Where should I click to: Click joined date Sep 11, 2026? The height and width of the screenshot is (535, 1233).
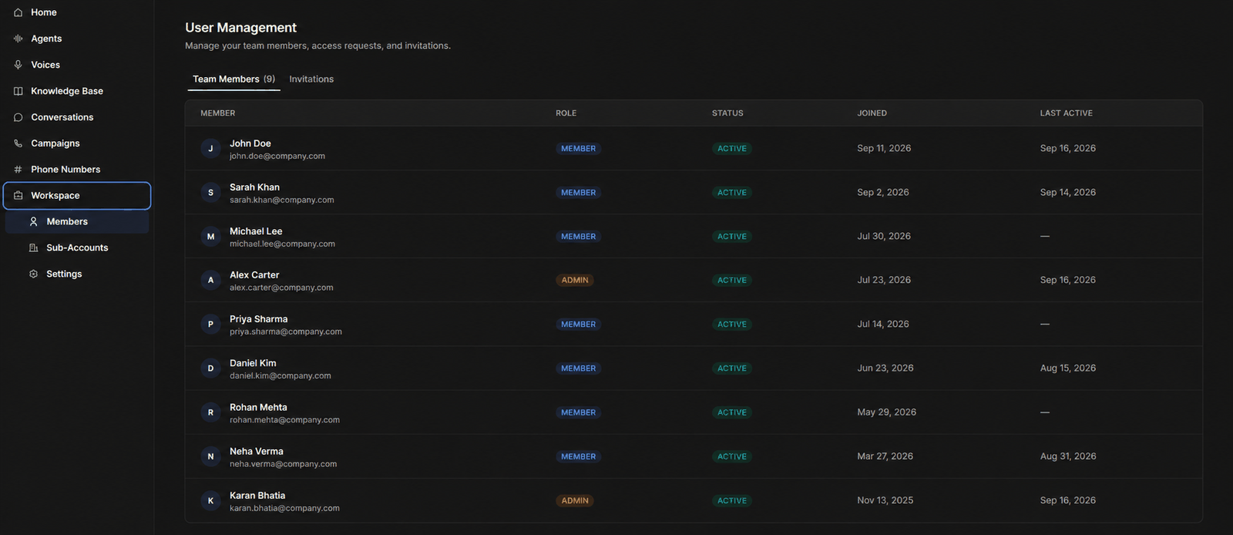pos(884,149)
